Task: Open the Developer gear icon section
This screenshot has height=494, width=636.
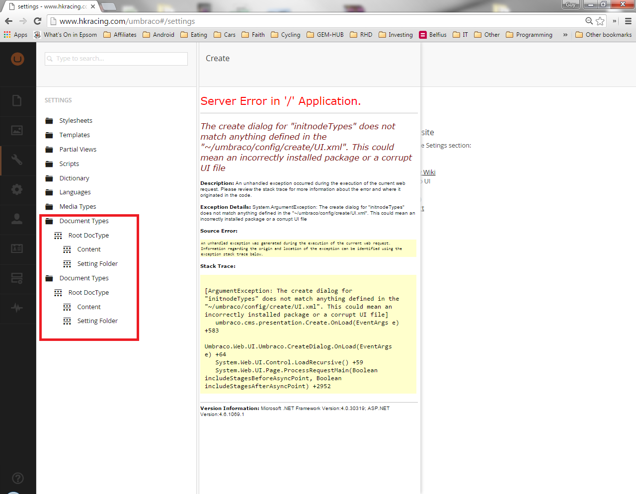Action: 17,189
